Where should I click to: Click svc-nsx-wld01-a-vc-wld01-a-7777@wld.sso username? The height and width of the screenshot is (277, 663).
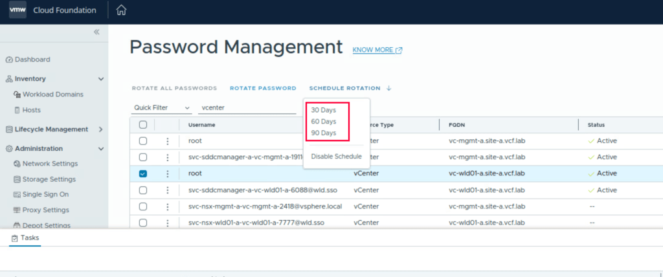pos(256,223)
